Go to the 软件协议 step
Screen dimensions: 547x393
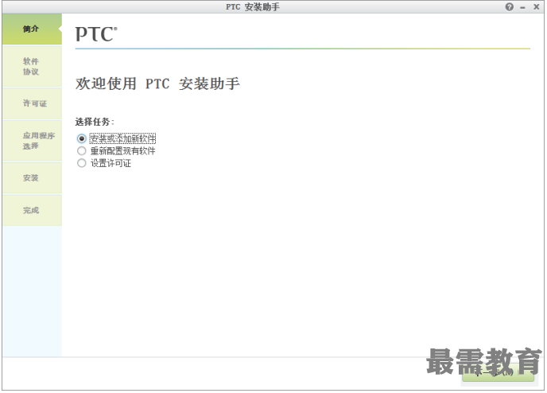[32, 66]
